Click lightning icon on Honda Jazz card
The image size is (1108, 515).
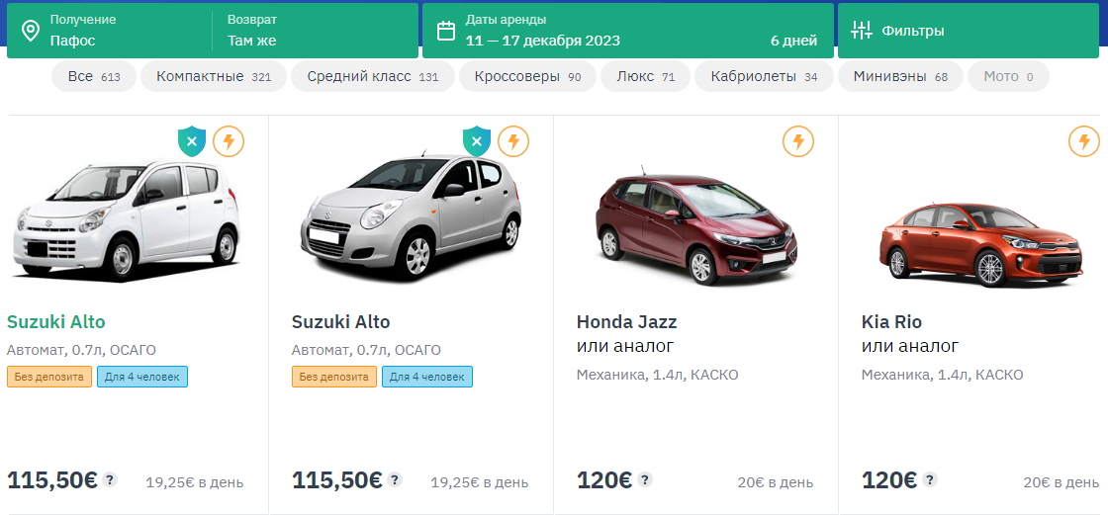click(x=797, y=141)
